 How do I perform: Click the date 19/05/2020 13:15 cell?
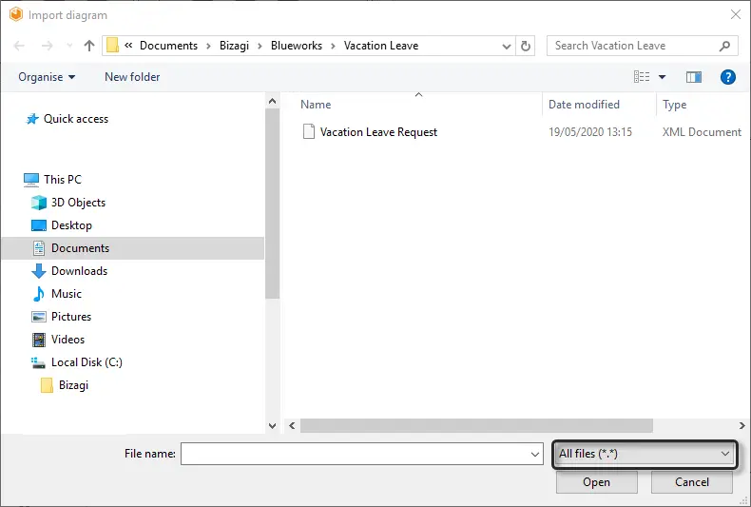click(590, 132)
